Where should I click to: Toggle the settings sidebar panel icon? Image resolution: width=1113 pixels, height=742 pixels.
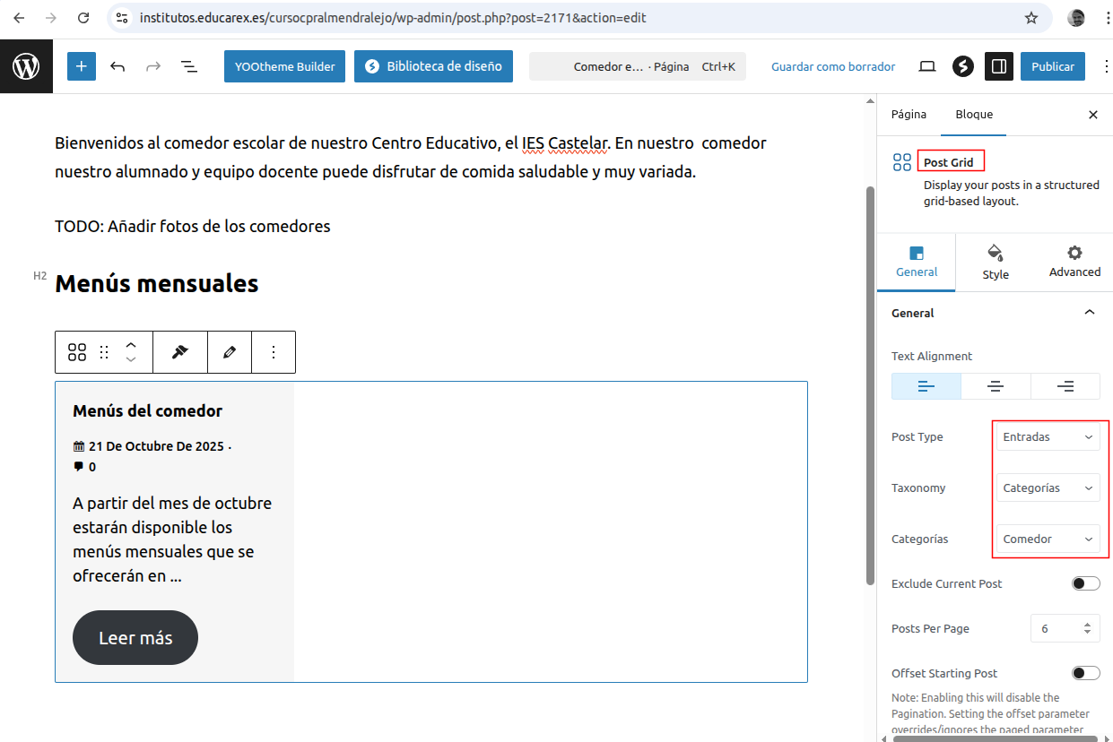click(997, 66)
